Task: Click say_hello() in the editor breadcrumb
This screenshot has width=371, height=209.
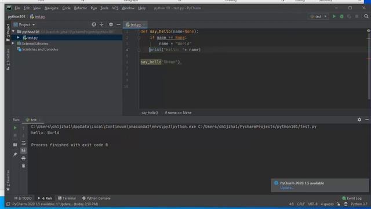Action: (150, 113)
